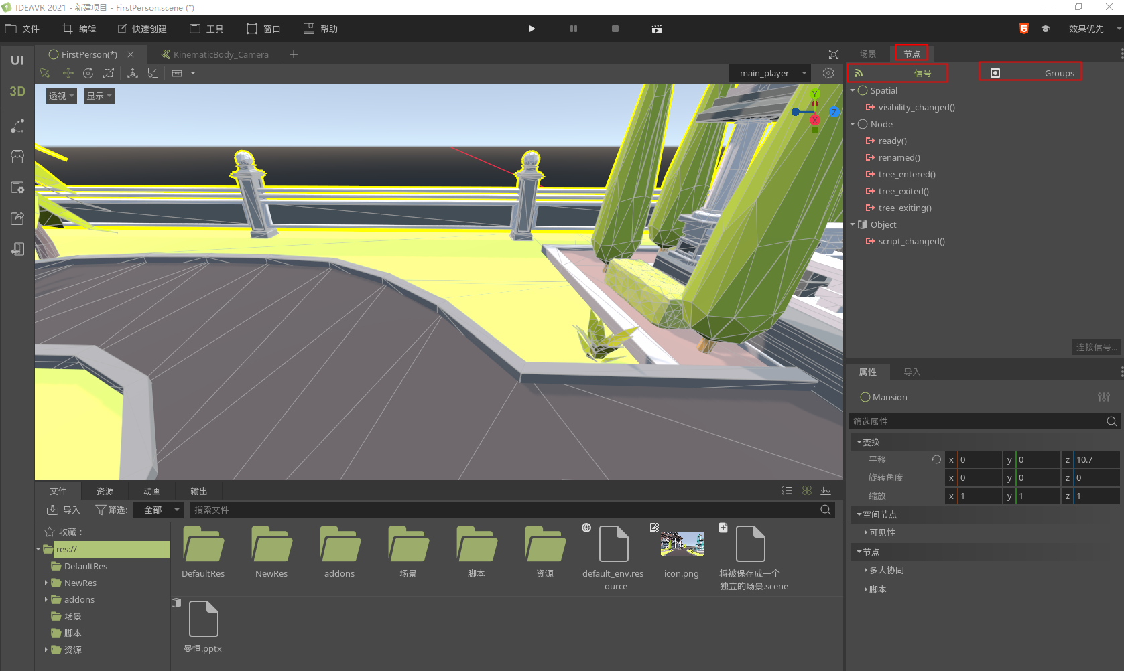Open the main_player camera dropdown
This screenshot has width=1124, height=671.
(769, 73)
